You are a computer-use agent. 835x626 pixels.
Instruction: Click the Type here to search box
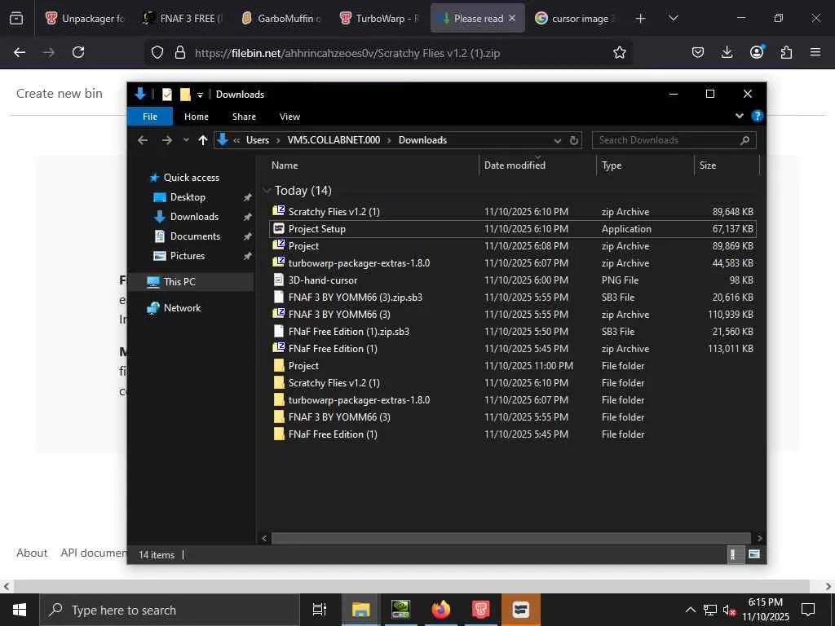[x=170, y=610]
